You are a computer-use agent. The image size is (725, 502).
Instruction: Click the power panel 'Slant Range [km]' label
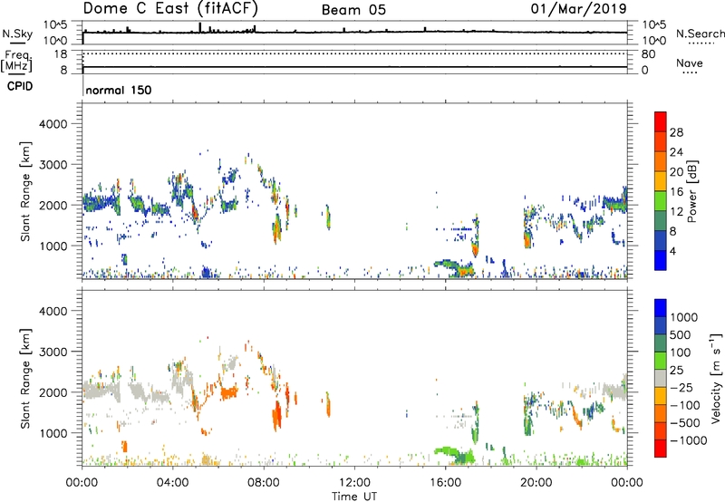(x=25, y=191)
